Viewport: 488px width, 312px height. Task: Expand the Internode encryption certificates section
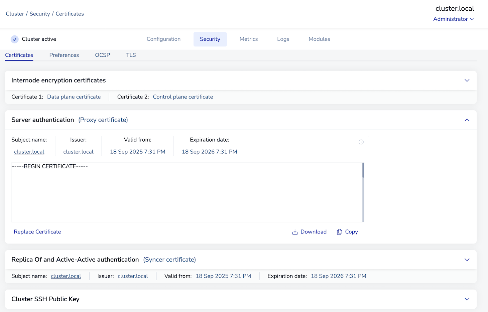tap(467, 80)
